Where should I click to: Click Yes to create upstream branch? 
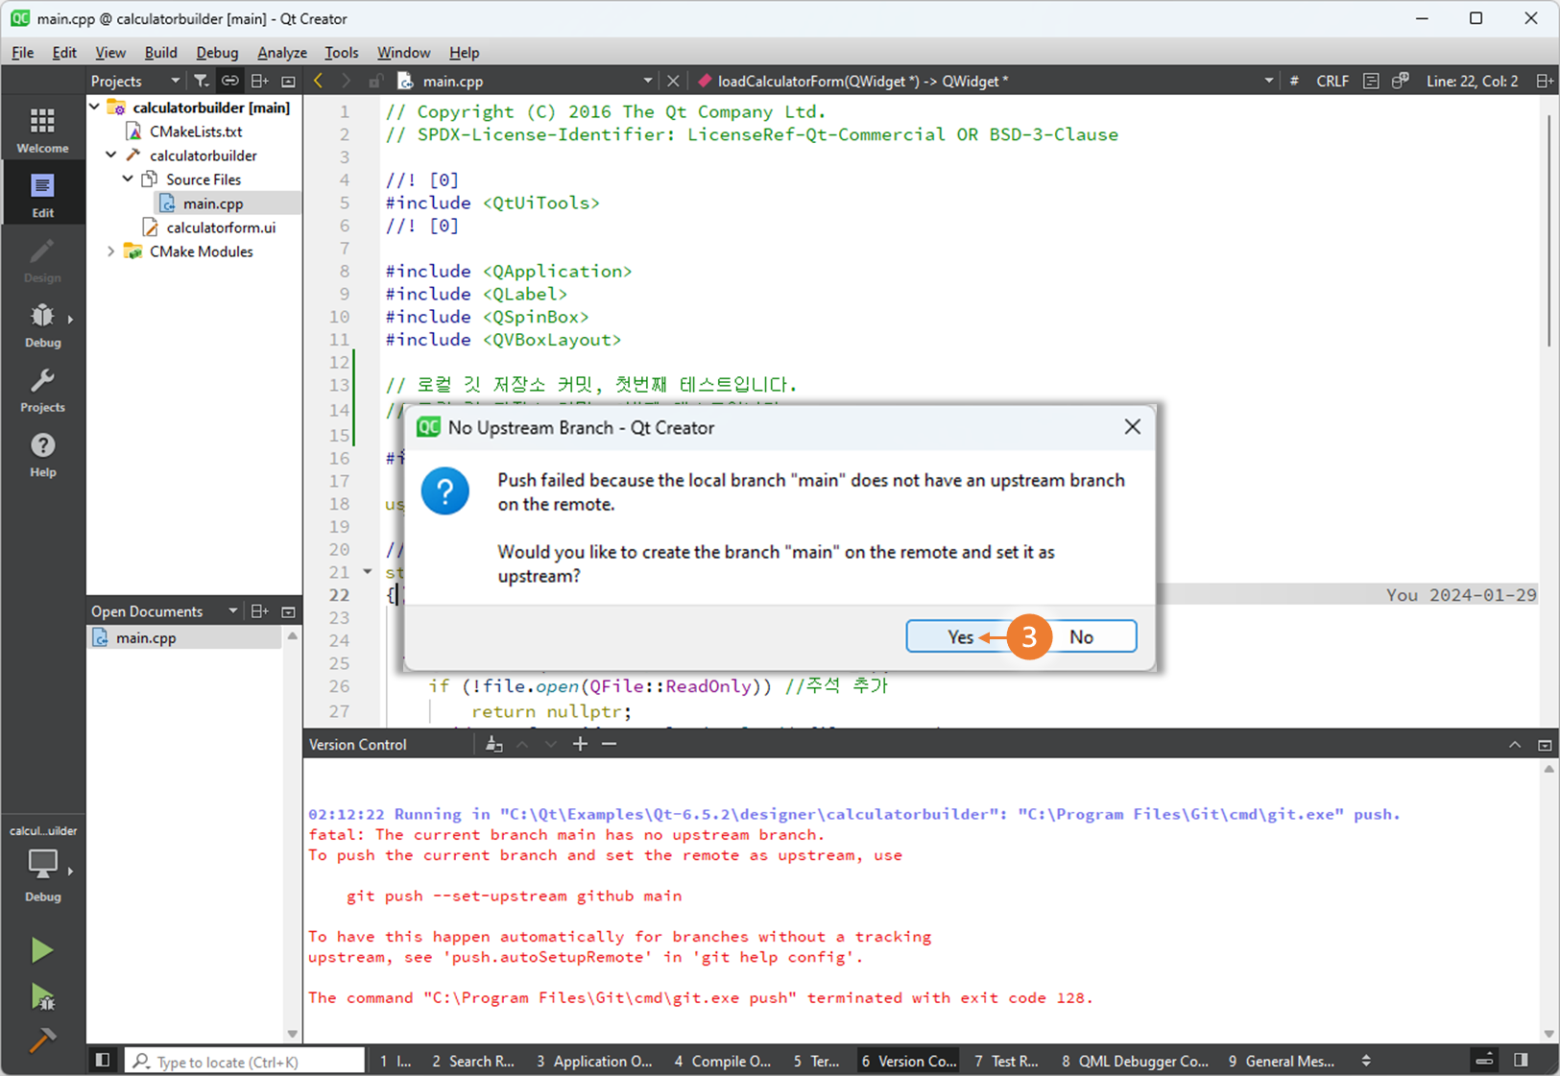960,636
